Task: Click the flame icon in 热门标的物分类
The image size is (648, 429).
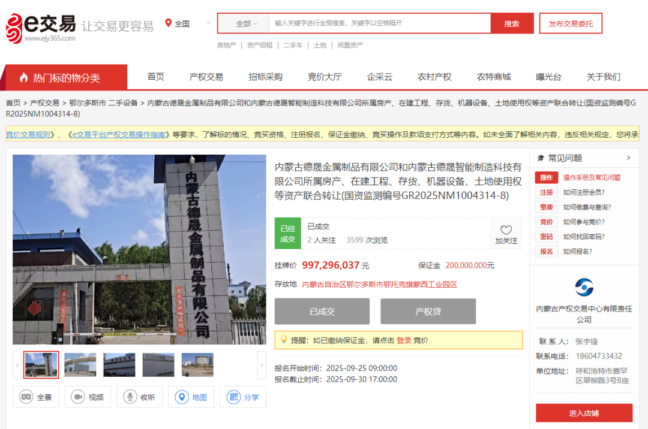Action: pyautogui.click(x=23, y=77)
